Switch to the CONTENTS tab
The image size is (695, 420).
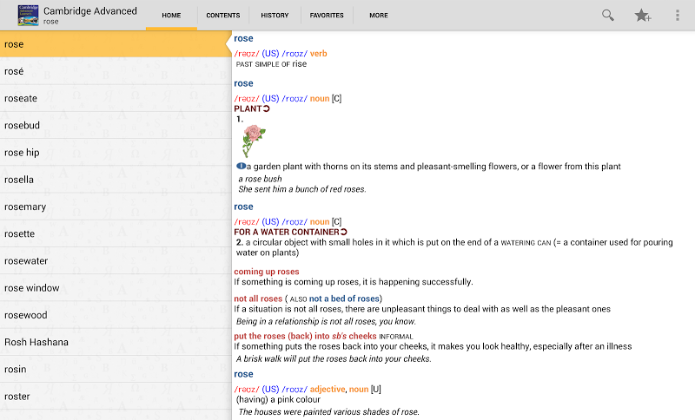(223, 16)
